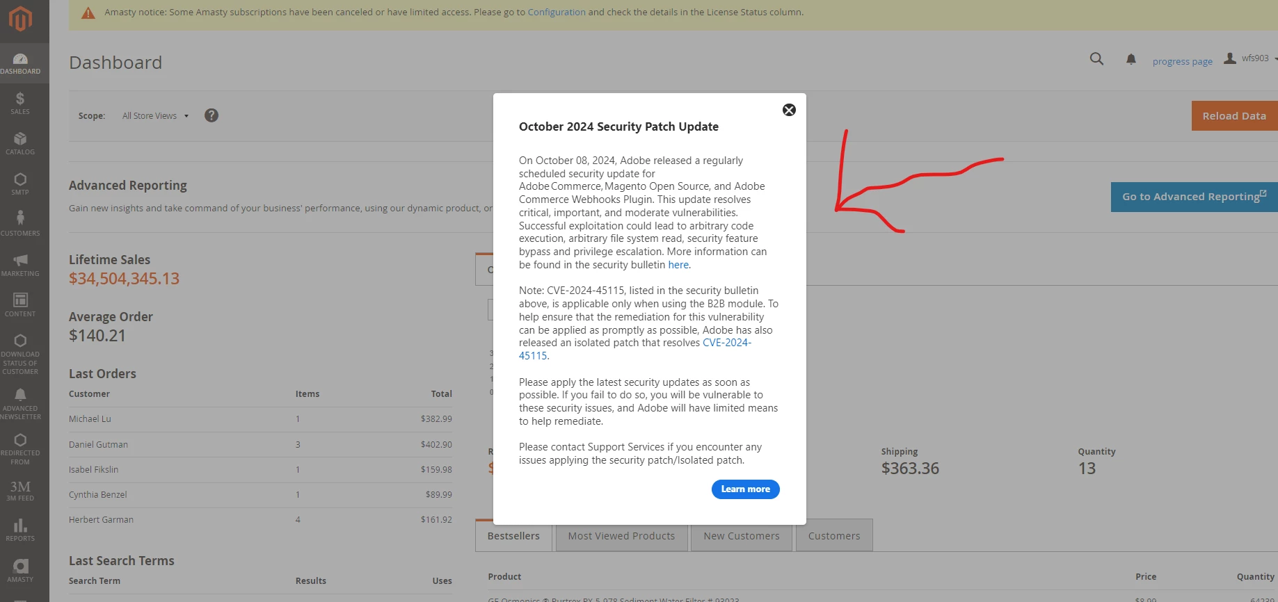Click the Average Order value $140.21

coord(97,336)
